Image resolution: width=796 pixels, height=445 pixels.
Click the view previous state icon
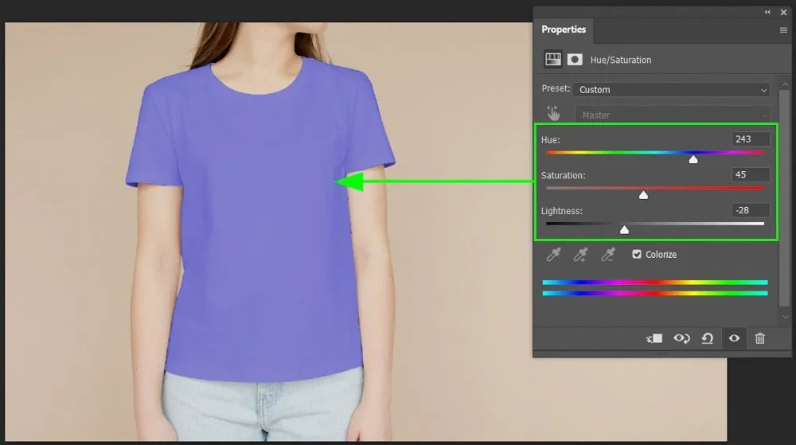click(681, 338)
